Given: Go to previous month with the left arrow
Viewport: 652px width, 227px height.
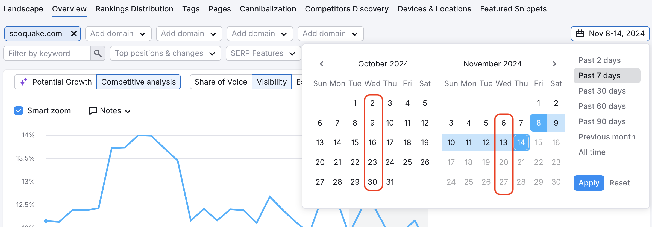Looking at the screenshot, I should (x=322, y=63).
